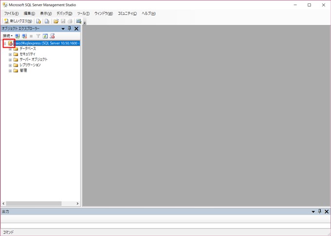Click the Object Explorer scroll right arrow
Screen dimensions: 331x236
point(77,204)
